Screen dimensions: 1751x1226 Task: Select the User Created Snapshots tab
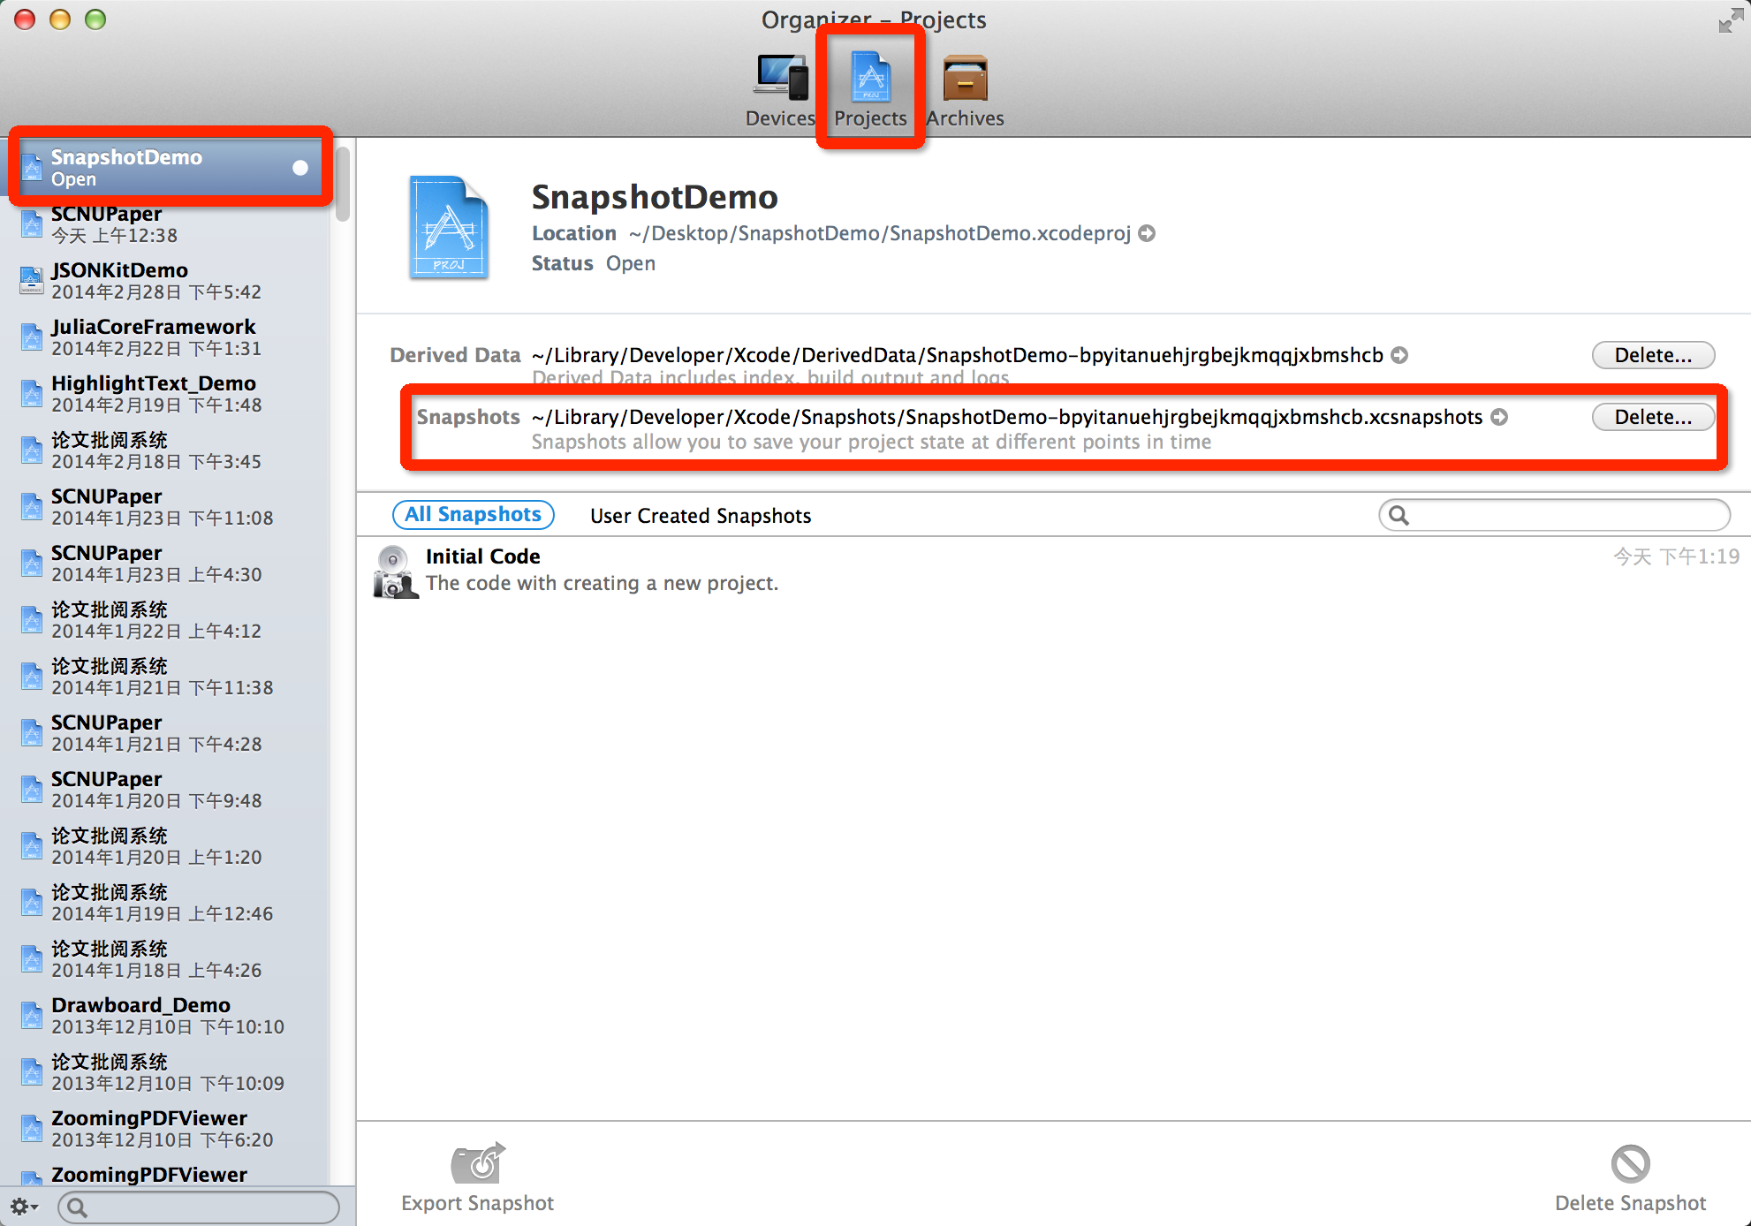pos(701,516)
